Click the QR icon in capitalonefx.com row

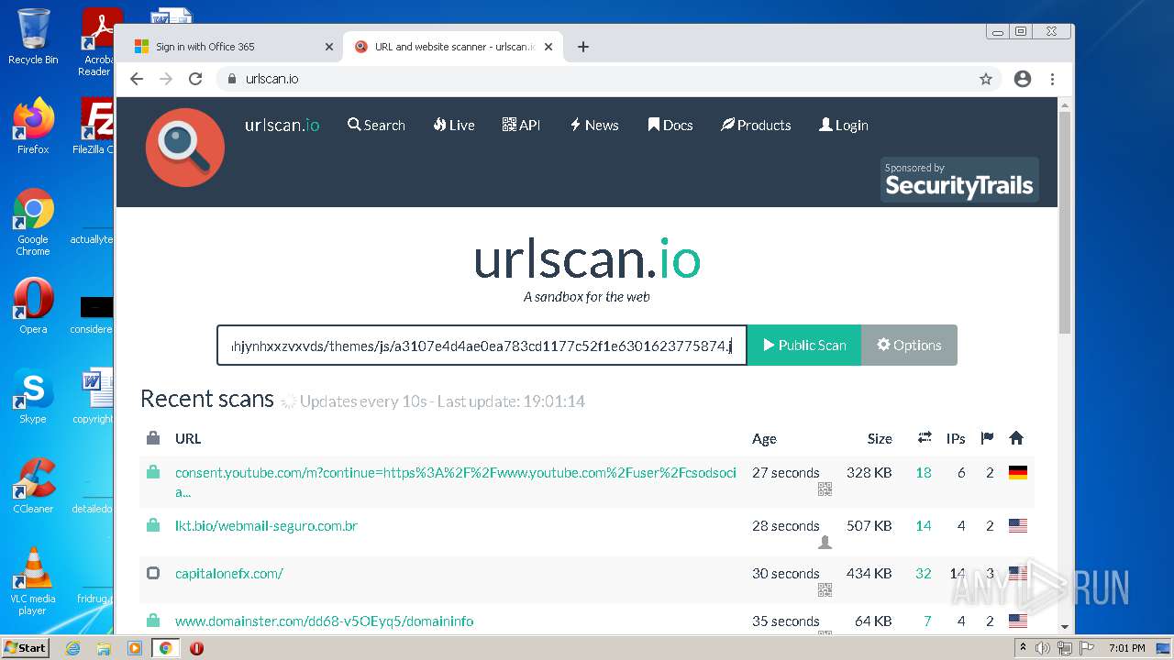click(825, 590)
